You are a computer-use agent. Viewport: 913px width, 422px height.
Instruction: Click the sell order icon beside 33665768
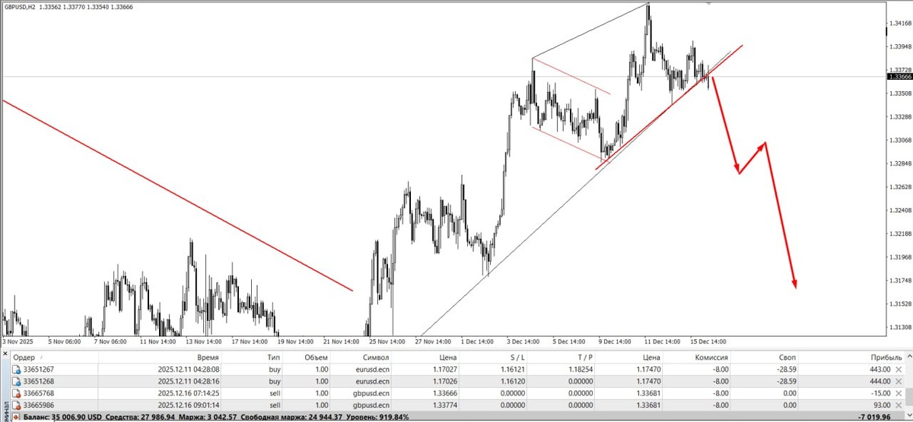(17, 393)
